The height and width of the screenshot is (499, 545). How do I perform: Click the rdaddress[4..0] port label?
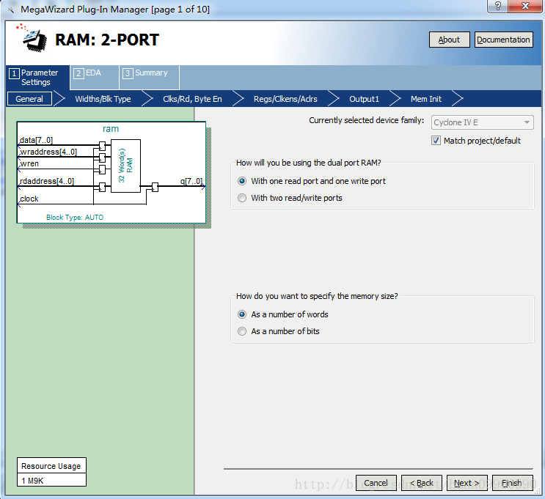click(x=46, y=181)
